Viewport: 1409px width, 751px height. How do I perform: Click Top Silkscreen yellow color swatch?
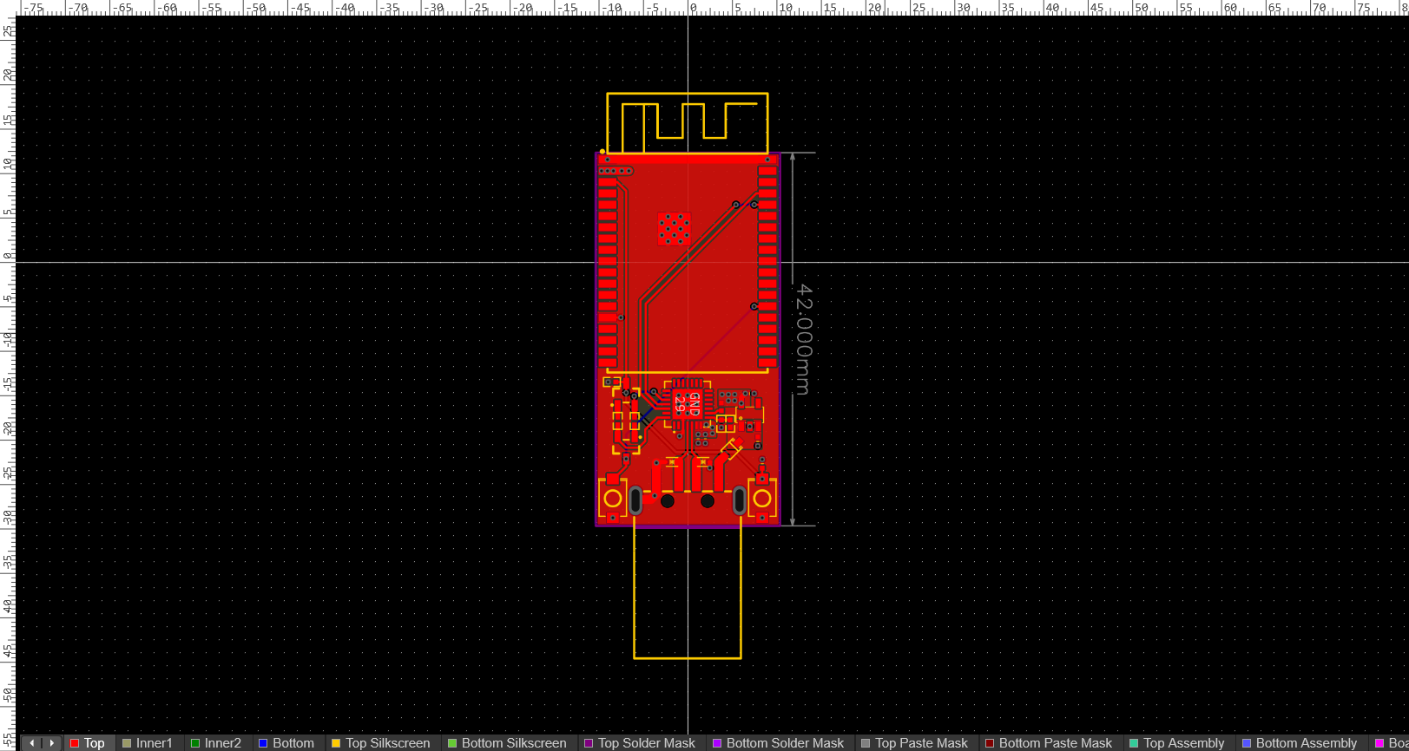click(x=336, y=743)
